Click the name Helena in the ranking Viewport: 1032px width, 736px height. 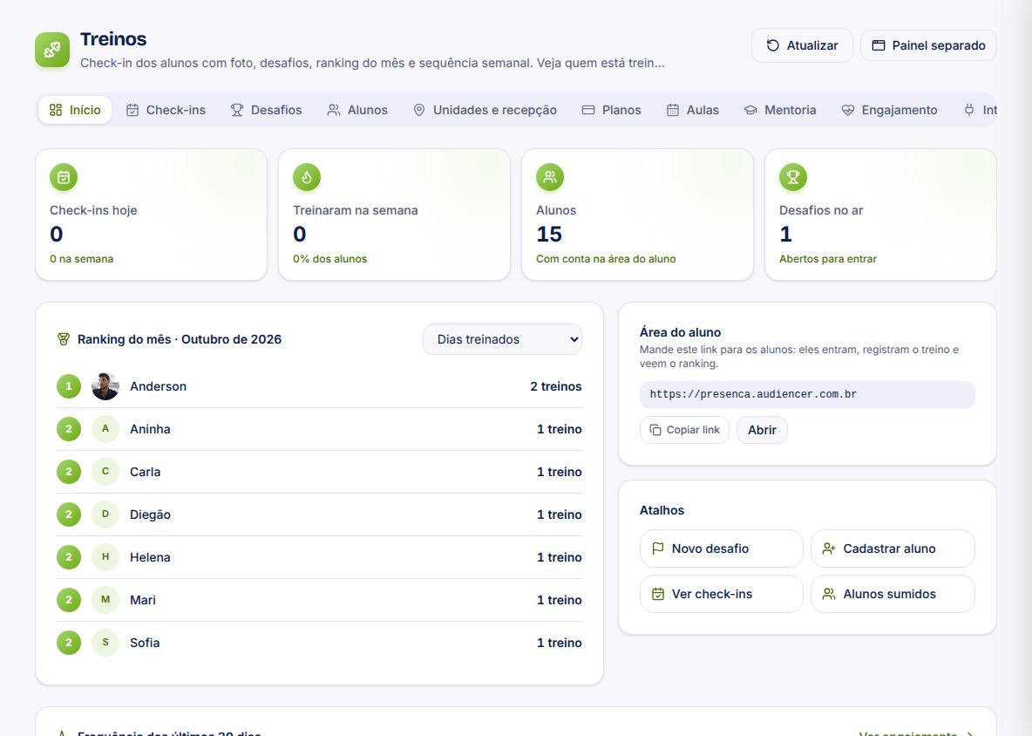[150, 557]
